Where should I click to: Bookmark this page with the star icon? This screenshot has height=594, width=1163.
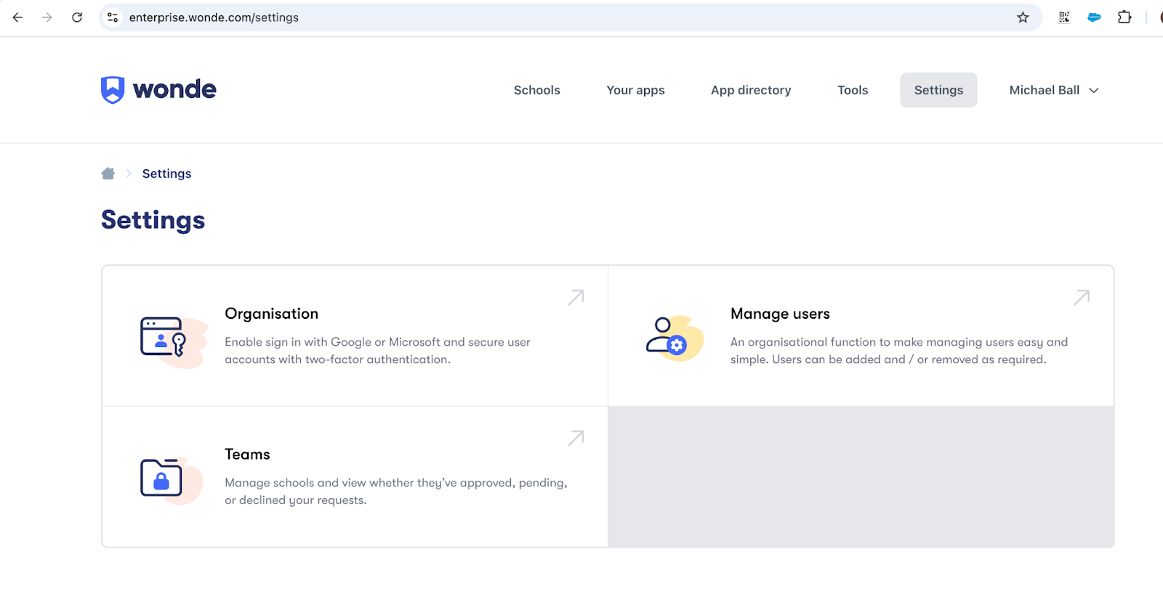(x=1023, y=17)
